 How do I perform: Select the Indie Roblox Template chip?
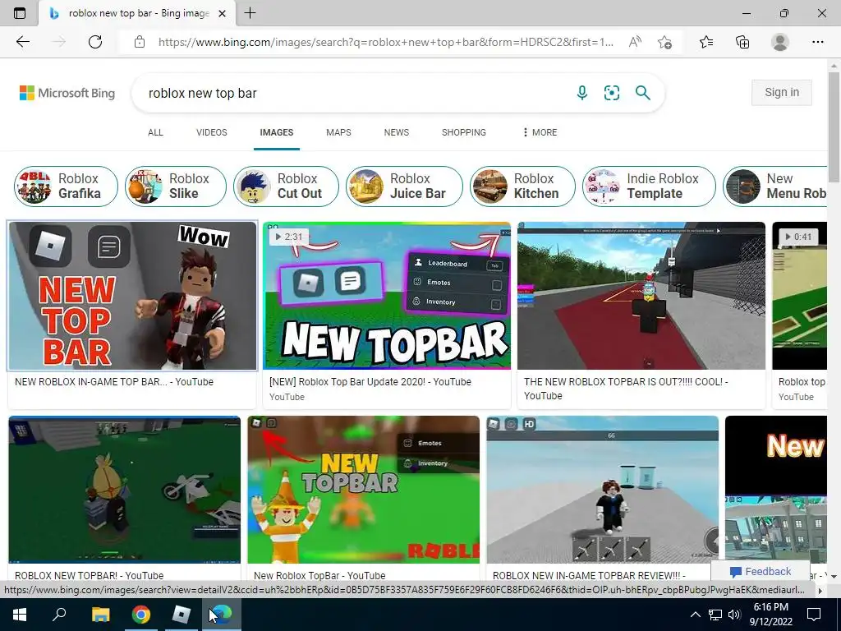tap(649, 187)
